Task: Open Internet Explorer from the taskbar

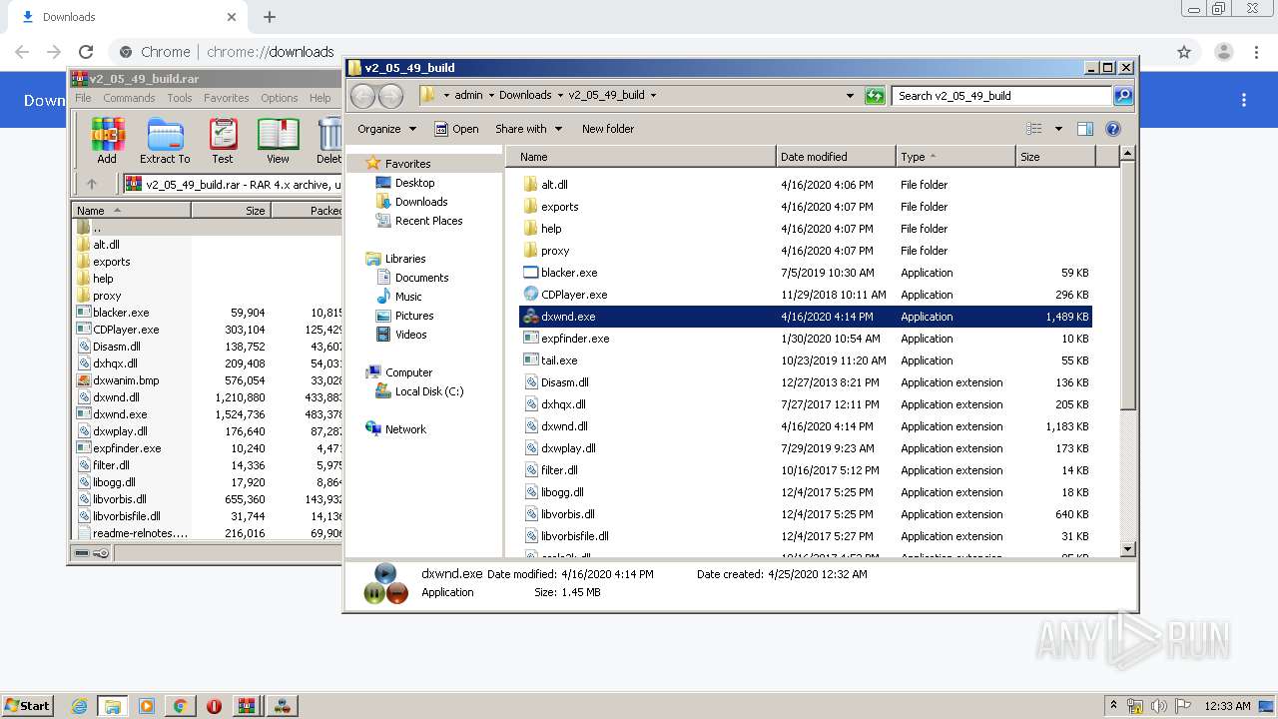Action: pyautogui.click(x=79, y=706)
